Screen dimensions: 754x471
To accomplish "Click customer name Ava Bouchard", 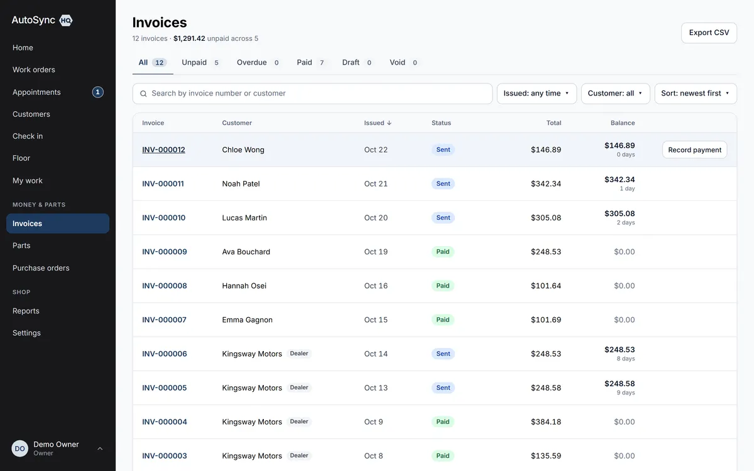I will pos(246,252).
